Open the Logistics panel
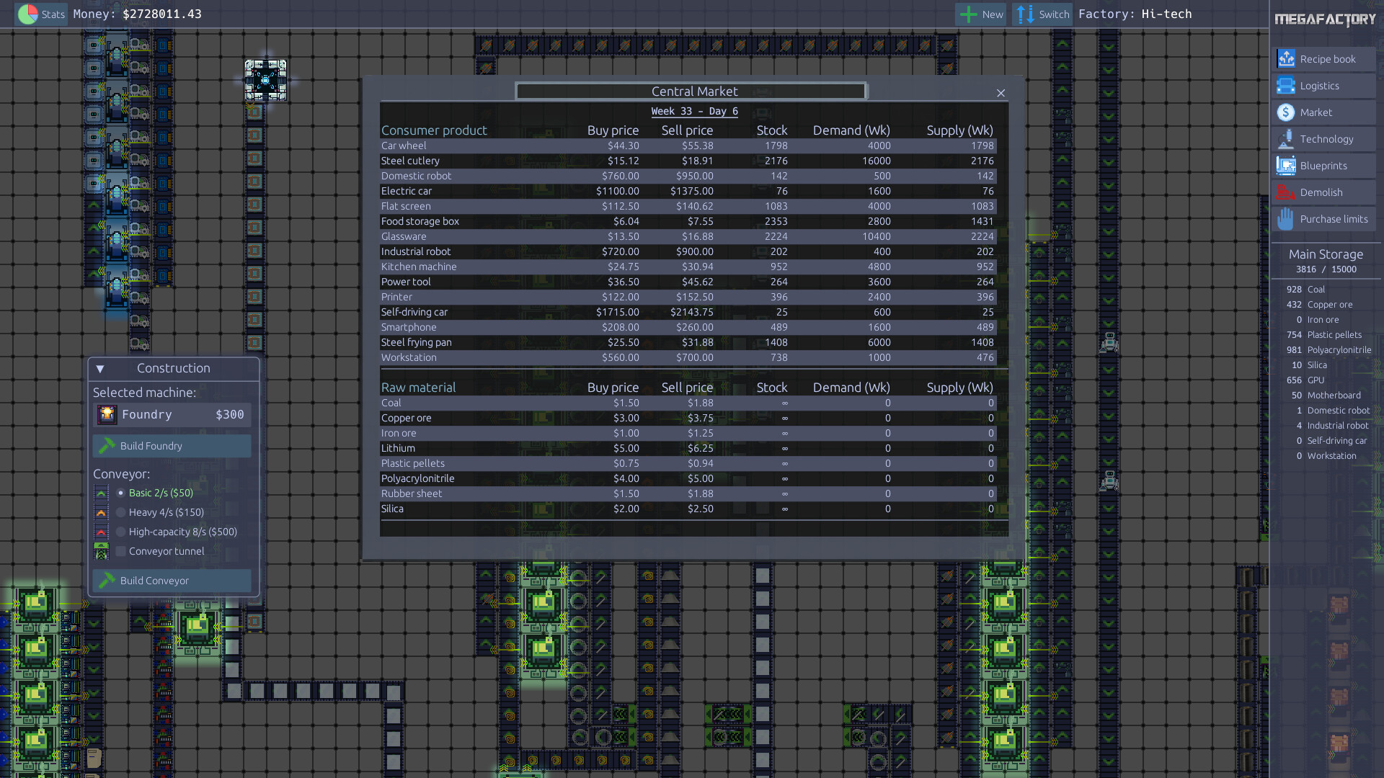 (1323, 86)
